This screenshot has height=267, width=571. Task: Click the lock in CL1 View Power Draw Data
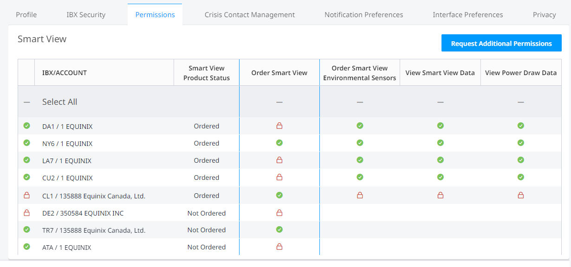pos(521,196)
